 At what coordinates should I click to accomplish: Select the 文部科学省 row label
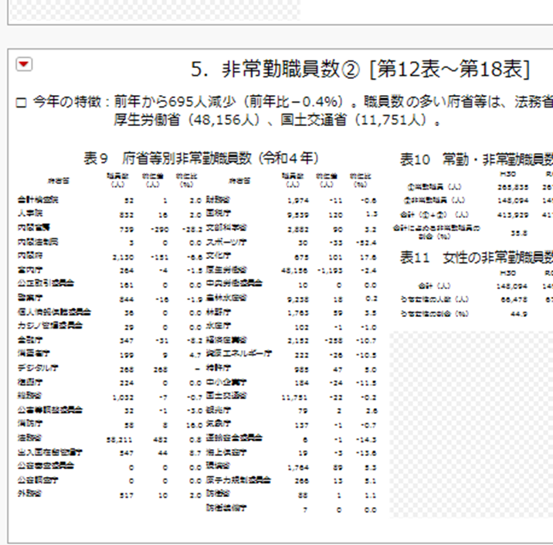click(226, 228)
